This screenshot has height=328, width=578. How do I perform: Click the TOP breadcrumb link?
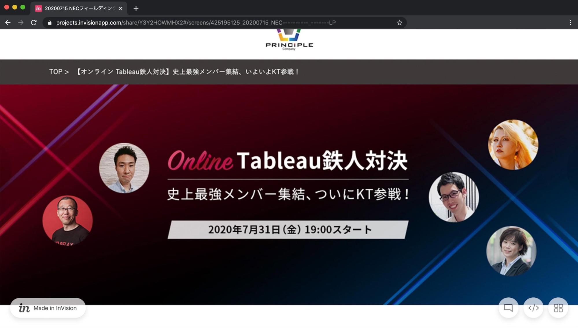coord(56,72)
